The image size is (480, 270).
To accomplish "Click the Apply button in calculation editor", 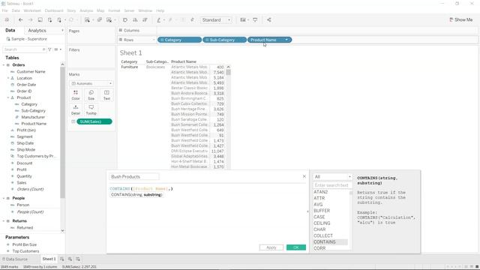I will (271, 247).
